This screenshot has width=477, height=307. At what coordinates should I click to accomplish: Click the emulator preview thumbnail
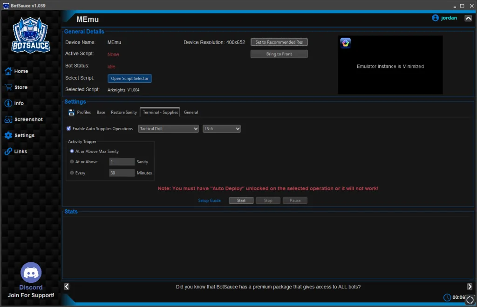[390, 65]
